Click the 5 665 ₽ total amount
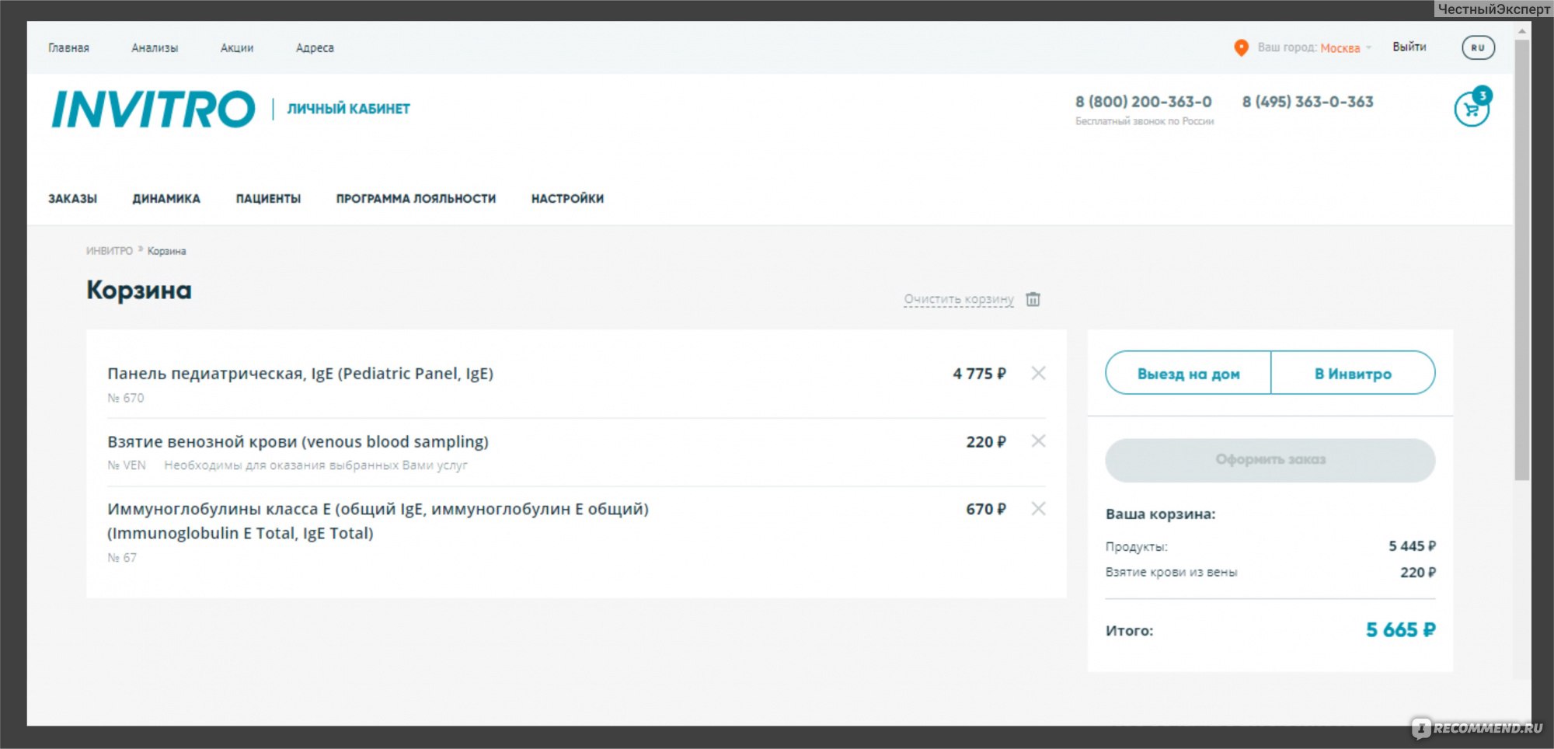The height and width of the screenshot is (749, 1554). pyautogui.click(x=1400, y=629)
